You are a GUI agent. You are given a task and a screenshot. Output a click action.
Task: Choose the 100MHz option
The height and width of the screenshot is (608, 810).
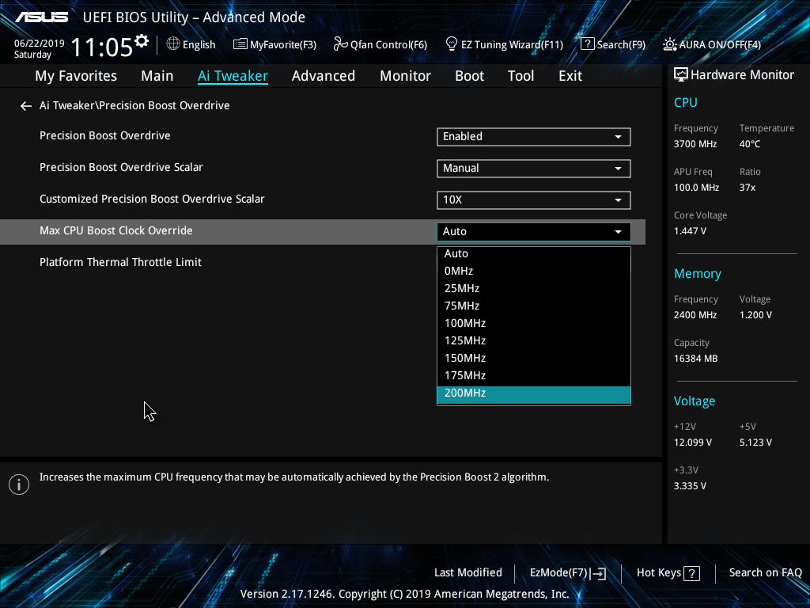click(x=534, y=323)
